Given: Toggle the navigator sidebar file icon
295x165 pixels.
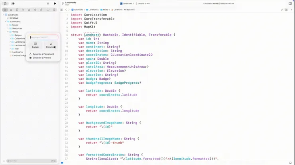Looking at the screenshot, I should point(5,3).
